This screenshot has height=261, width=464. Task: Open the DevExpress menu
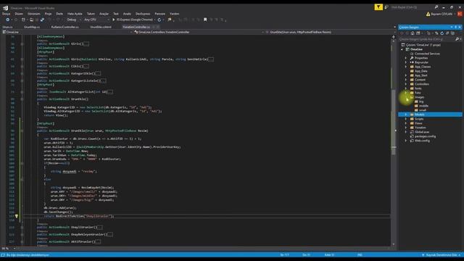[143, 14]
